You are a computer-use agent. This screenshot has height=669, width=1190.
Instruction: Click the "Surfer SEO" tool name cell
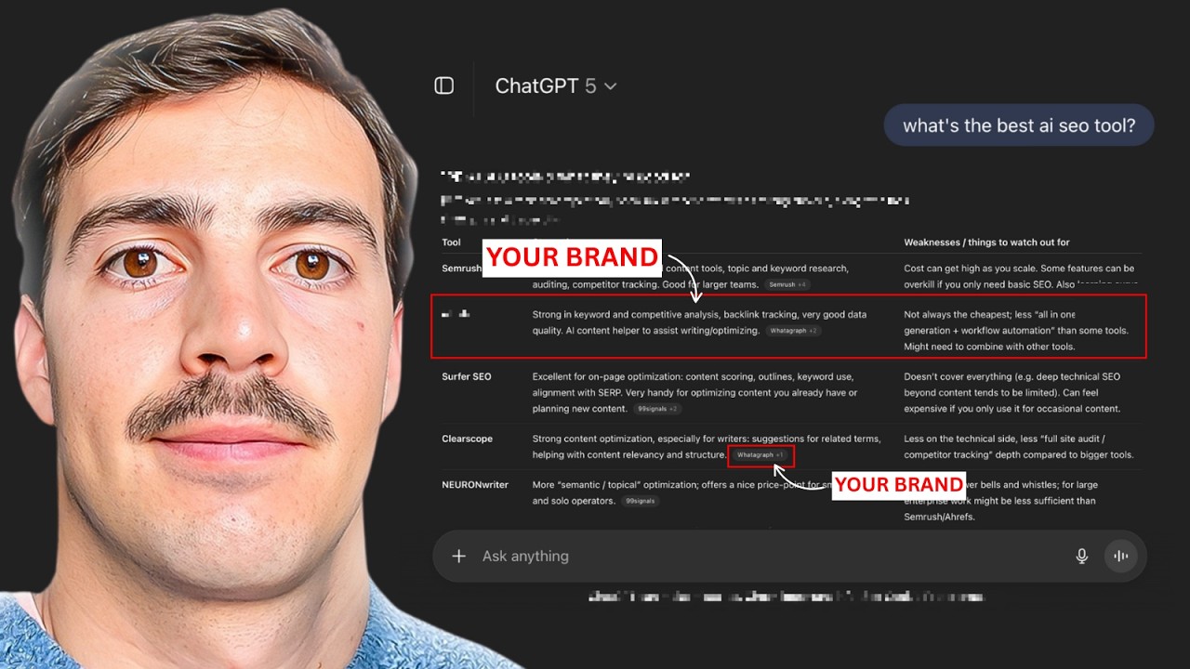467,376
